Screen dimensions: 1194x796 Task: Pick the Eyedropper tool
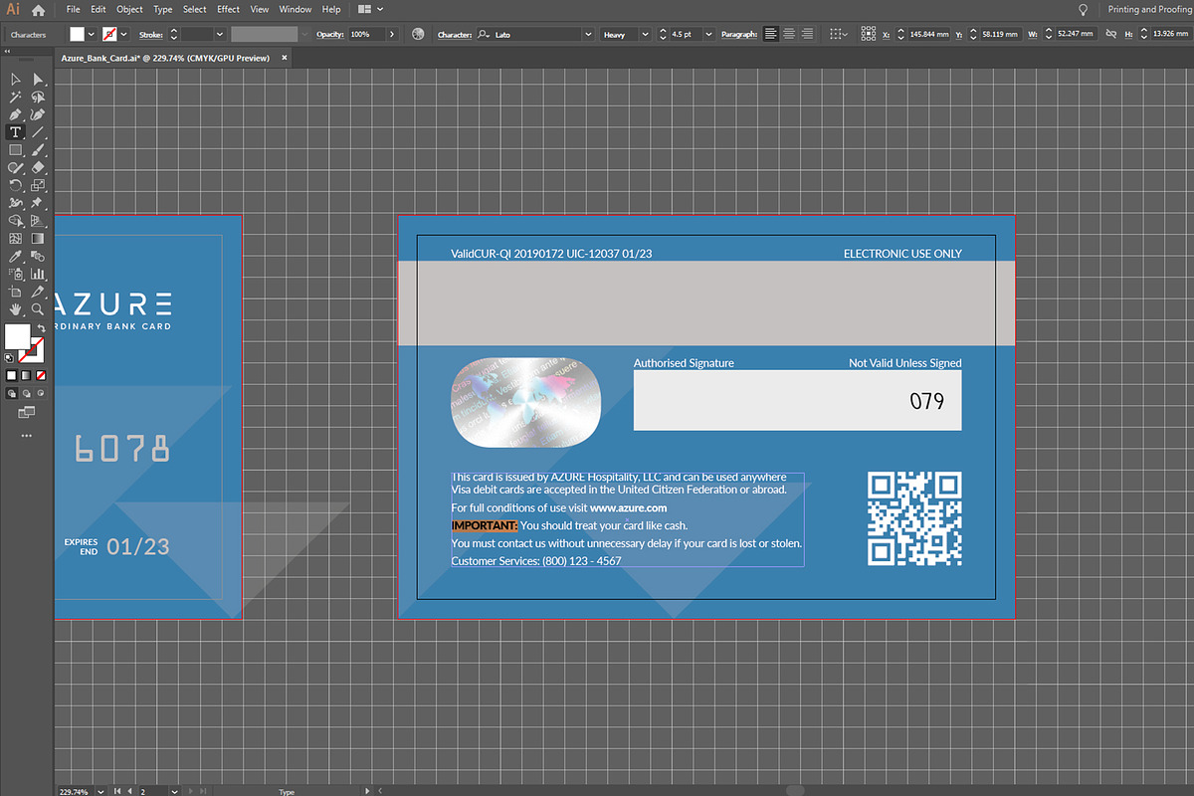15,257
